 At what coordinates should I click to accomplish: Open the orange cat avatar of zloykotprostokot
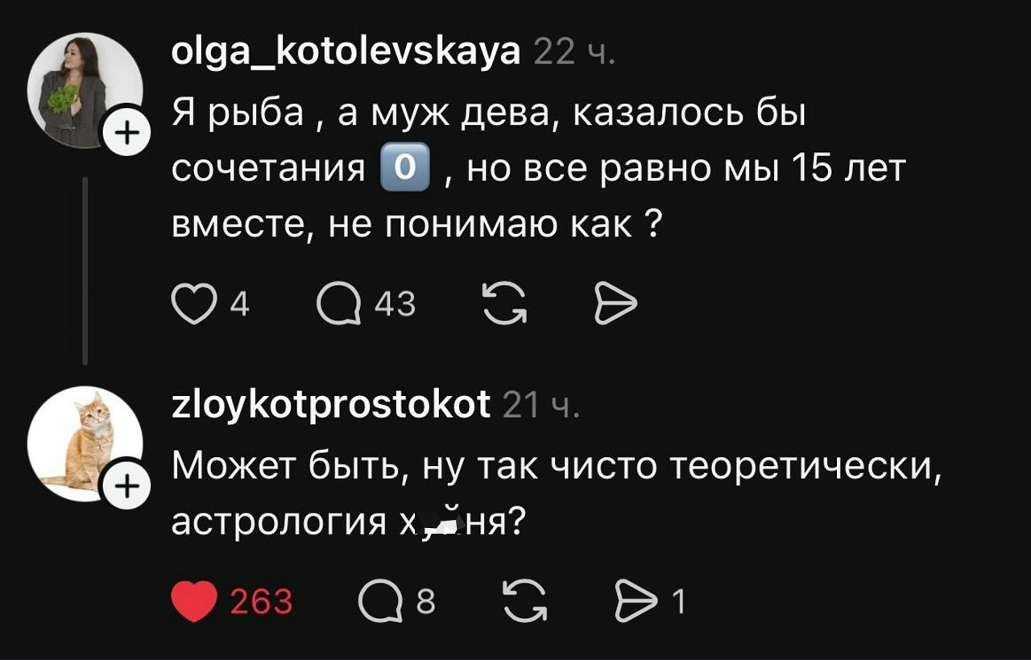[81, 441]
